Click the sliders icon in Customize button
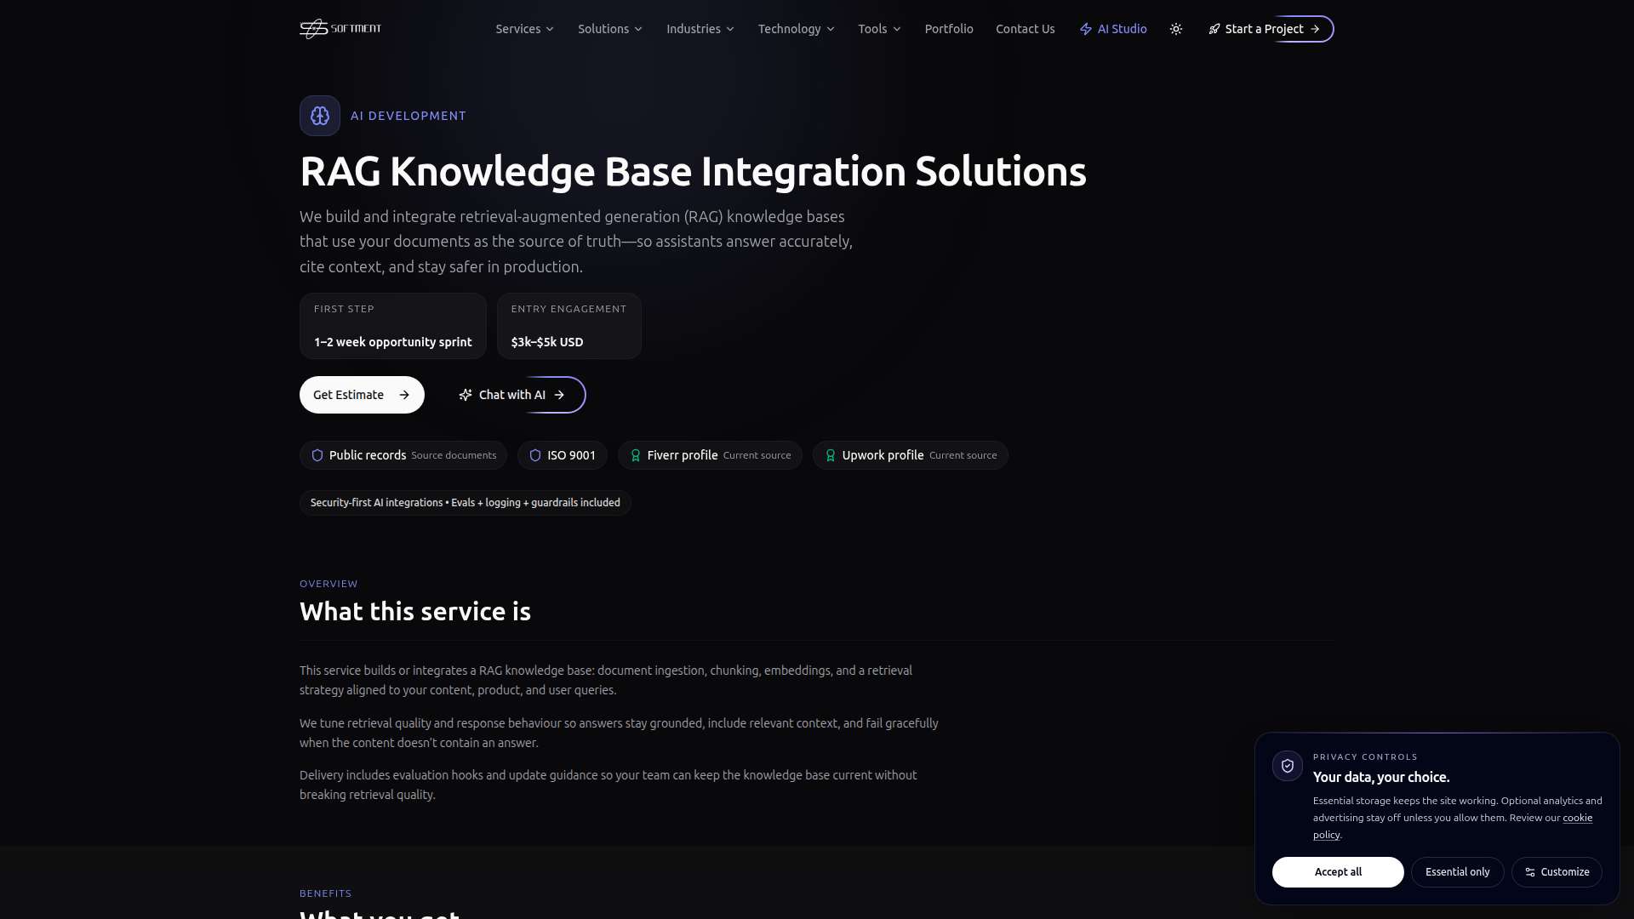This screenshot has height=919, width=1634. (1530, 872)
